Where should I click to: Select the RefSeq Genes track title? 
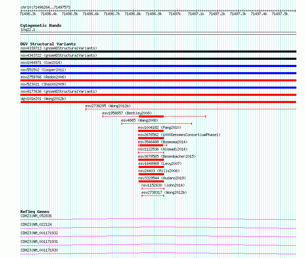click(x=35, y=212)
